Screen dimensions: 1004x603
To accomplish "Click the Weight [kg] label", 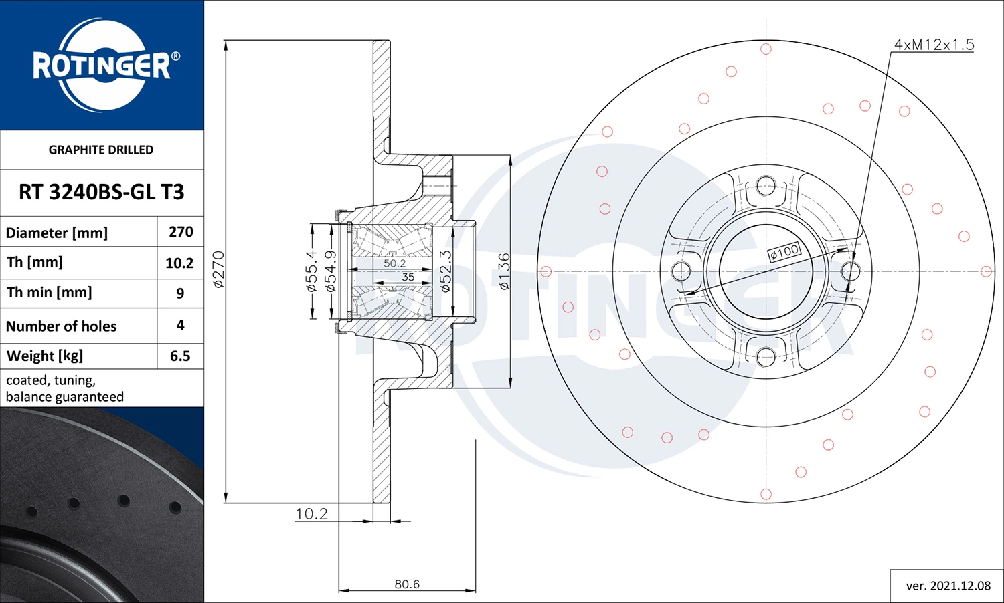I will (x=45, y=356).
